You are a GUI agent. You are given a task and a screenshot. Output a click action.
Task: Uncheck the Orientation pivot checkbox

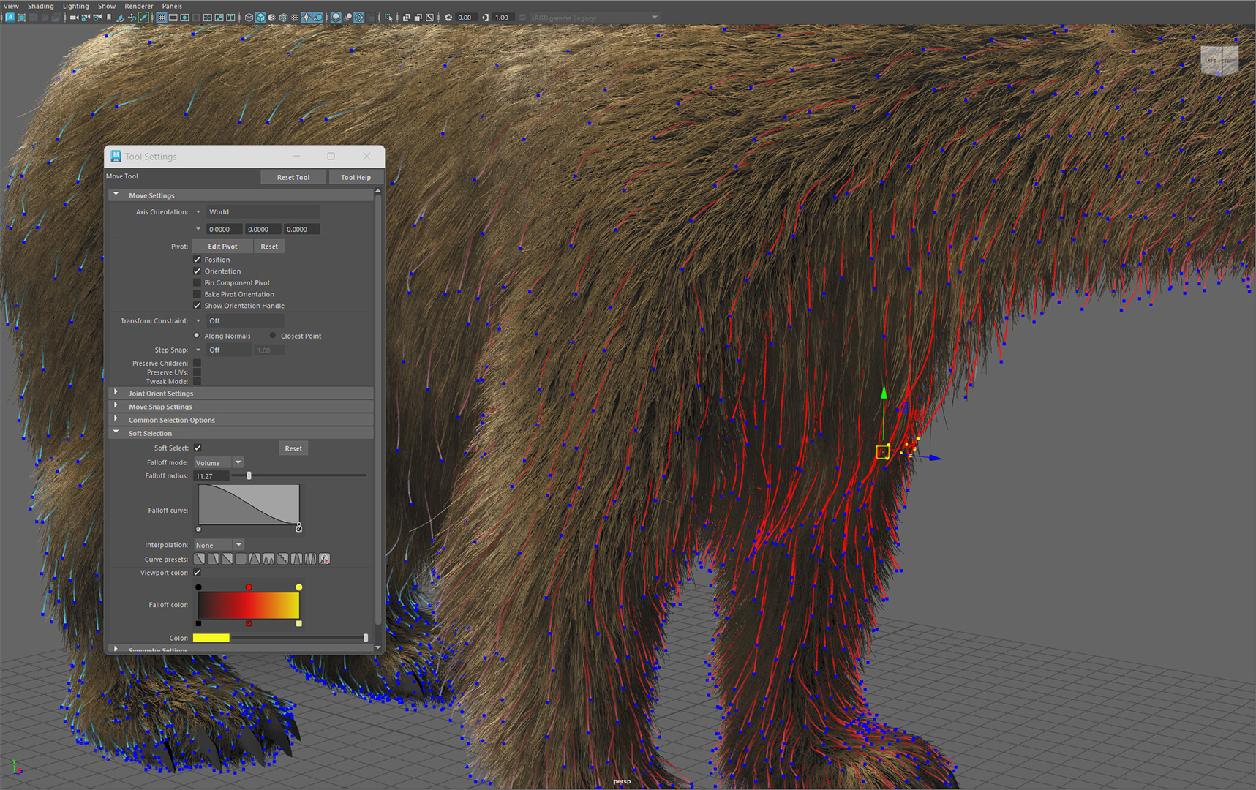click(197, 271)
